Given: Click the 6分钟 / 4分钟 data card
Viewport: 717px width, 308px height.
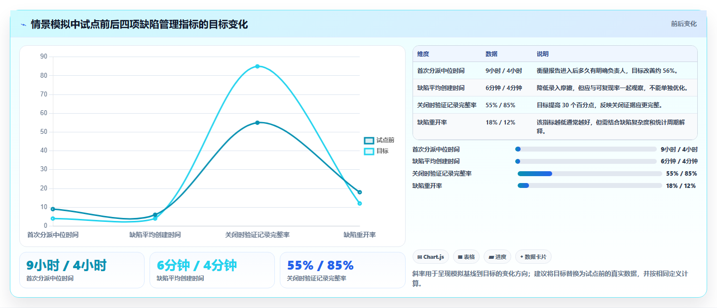Looking at the screenshot, I should coord(212,270).
